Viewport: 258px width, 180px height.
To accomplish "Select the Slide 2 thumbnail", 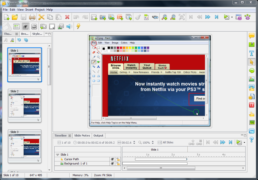I will [25, 105].
